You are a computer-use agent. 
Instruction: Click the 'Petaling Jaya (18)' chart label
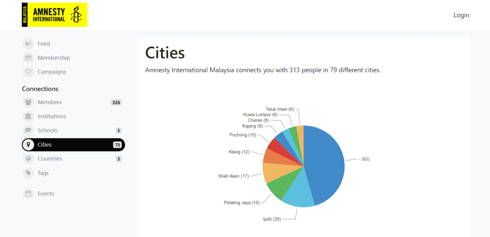[x=242, y=203]
